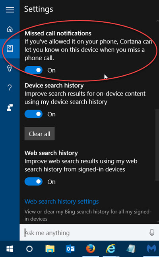Click the Ask me anything search field

[85, 233]
